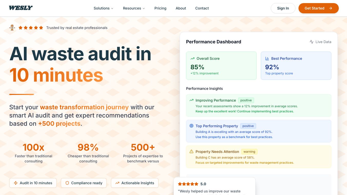Viewport: 347px width, 195px height.
Task: Click the waste transformation journey highlighted text
Action: coord(84,107)
